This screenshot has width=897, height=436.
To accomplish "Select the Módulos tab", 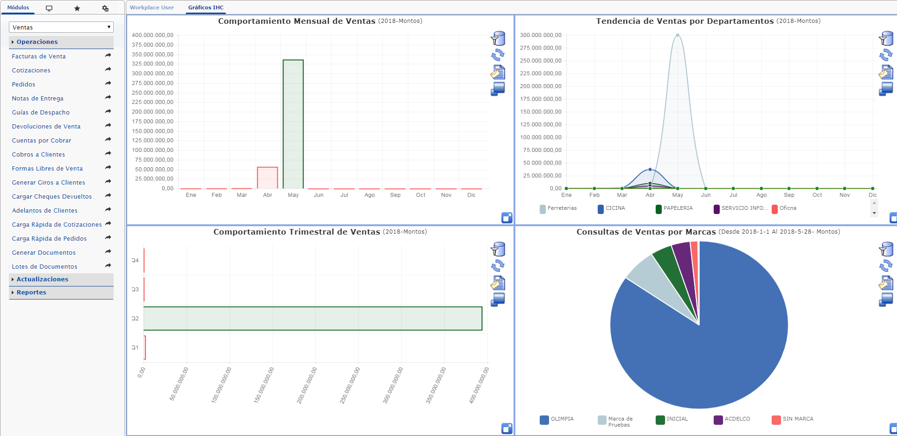I will [18, 7].
